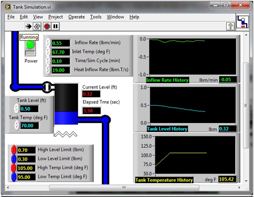This screenshot has height=197, width=254.
Task: Open the context help question mark icon
Action: coord(230,26)
